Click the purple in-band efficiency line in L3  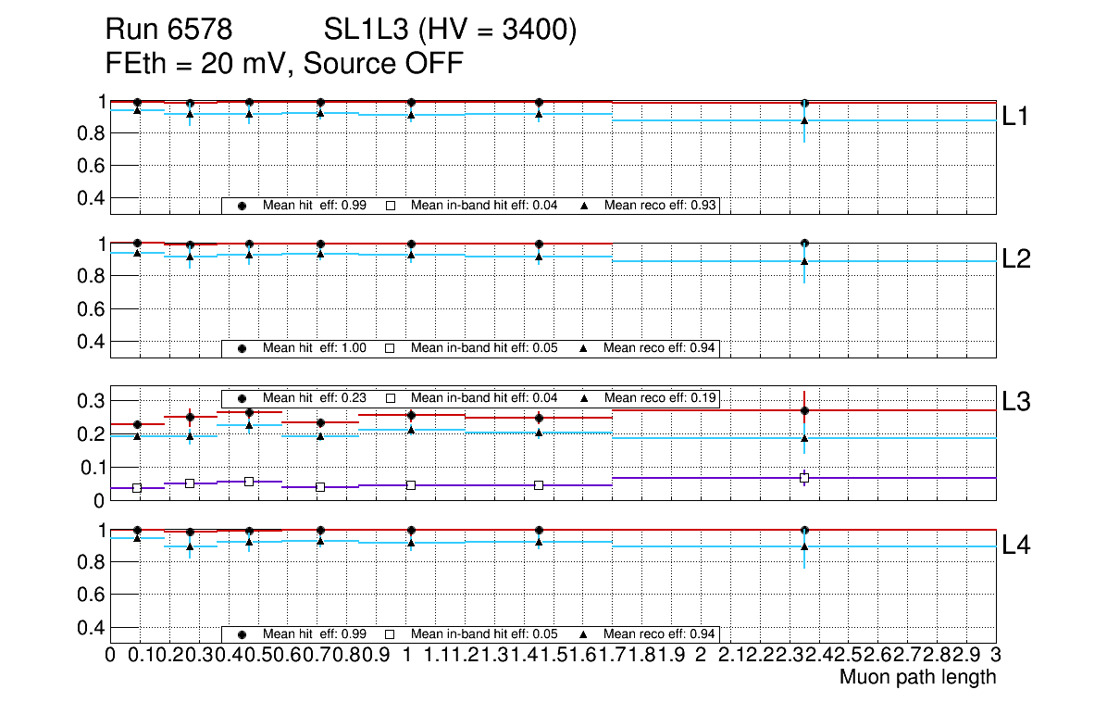click(703, 478)
